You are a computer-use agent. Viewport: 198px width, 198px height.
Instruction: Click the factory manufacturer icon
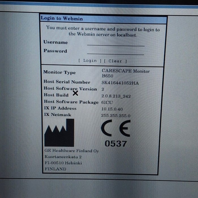coord(59,133)
